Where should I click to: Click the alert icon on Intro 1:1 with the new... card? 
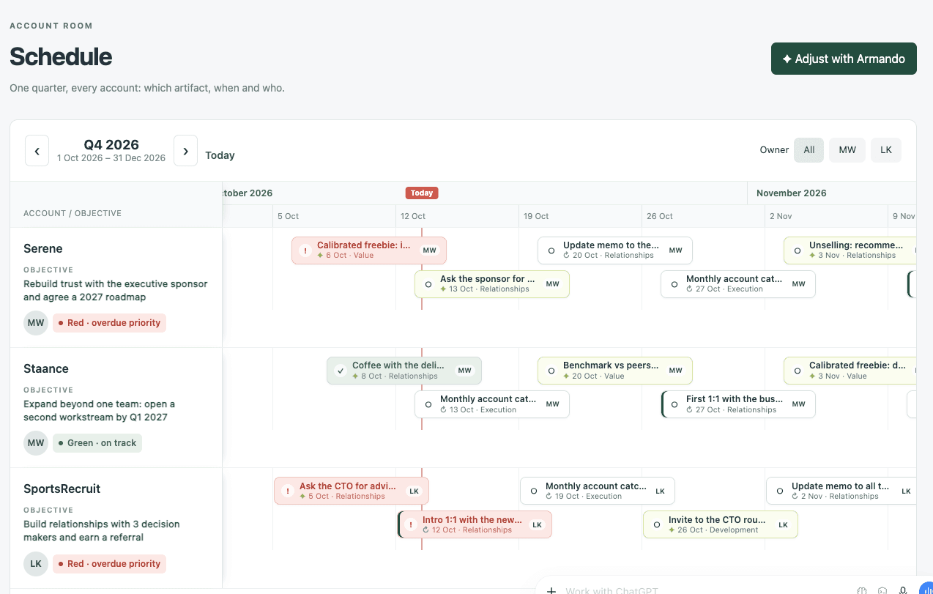411,524
